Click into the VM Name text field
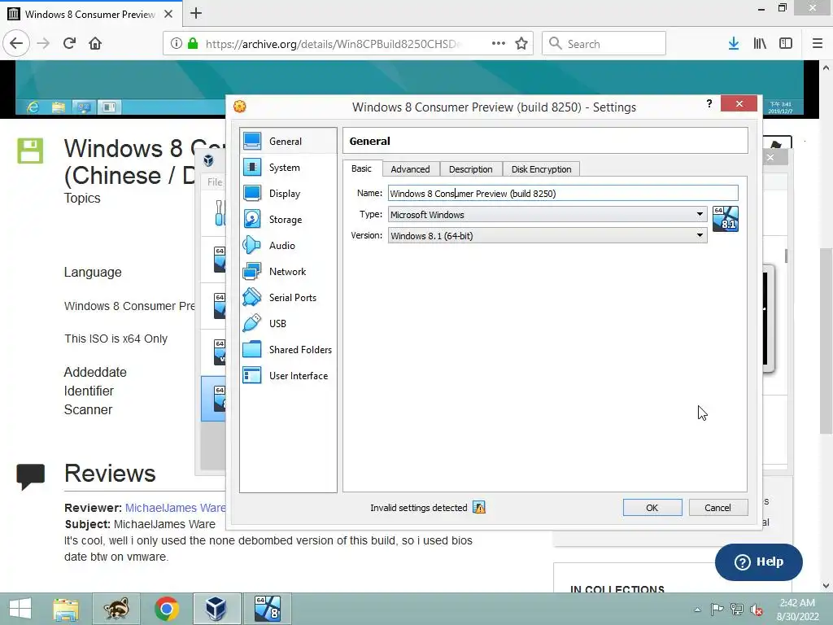The image size is (833, 625). 563,193
